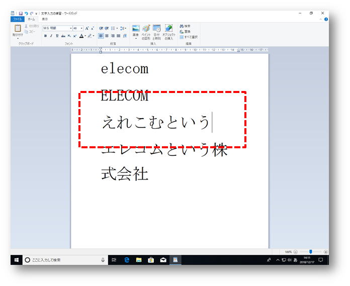
Task: Click the zoom in plus button
Action: pos(326,252)
